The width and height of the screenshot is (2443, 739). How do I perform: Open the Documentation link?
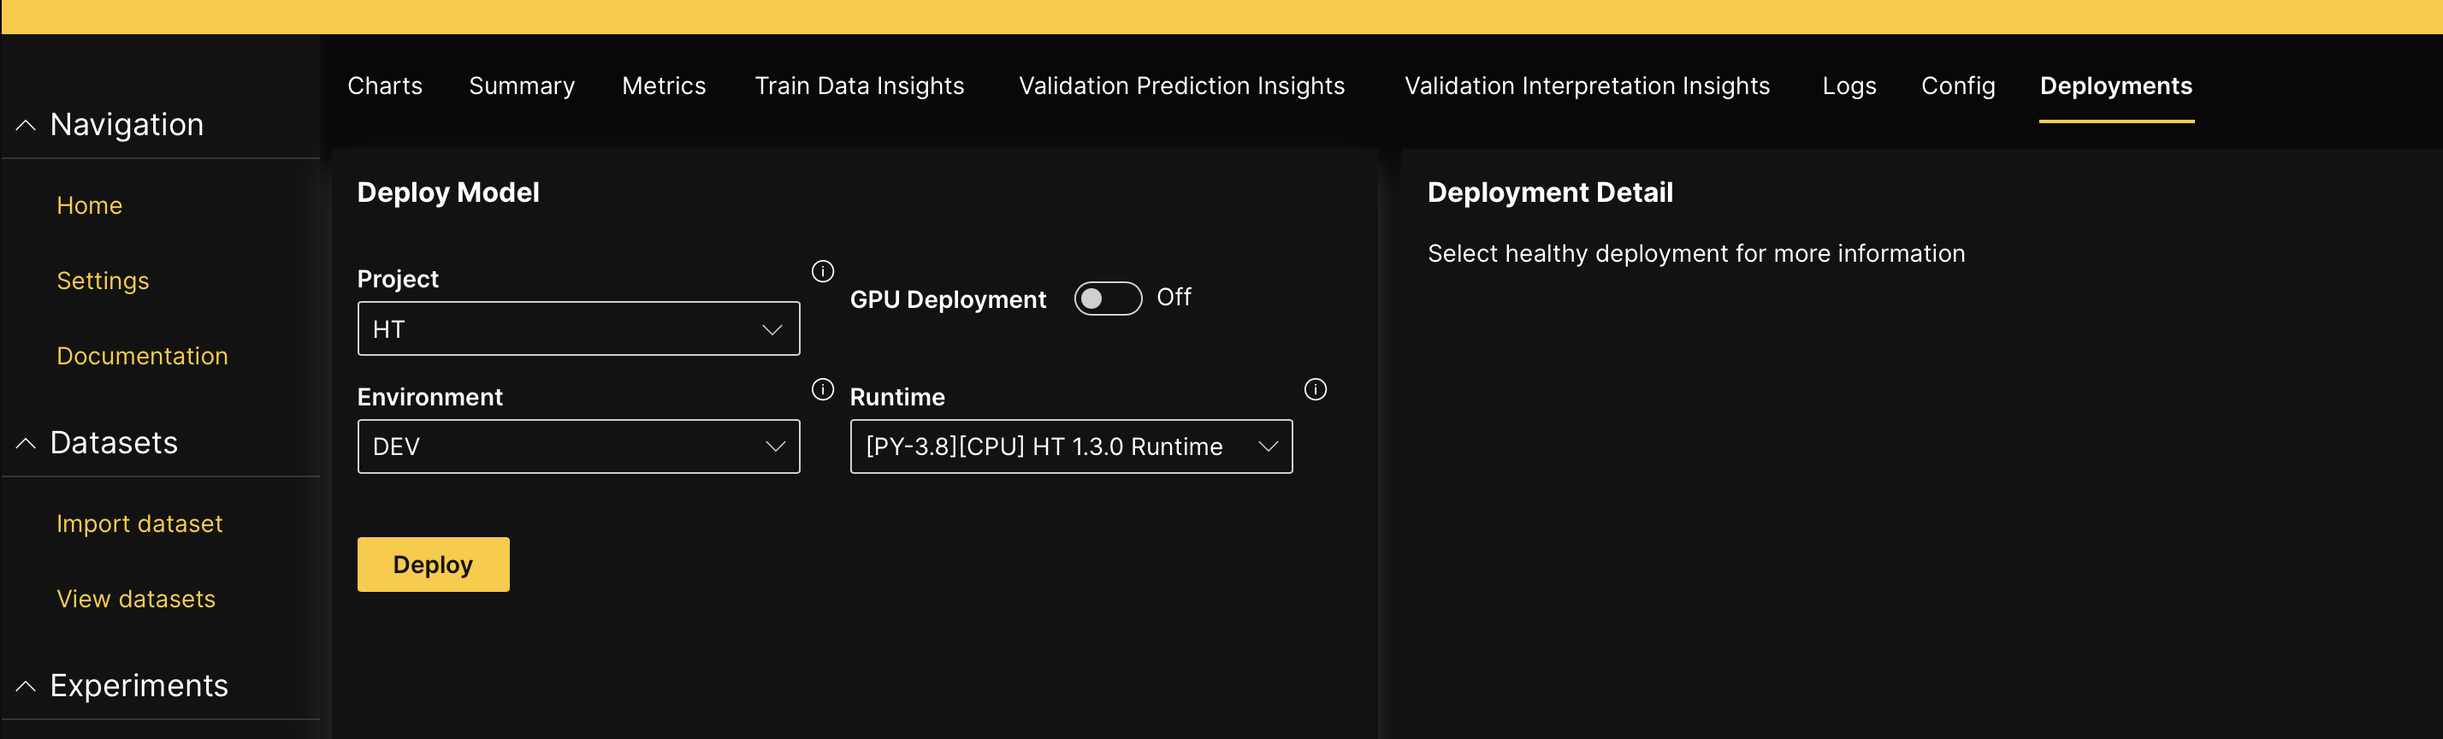click(142, 356)
